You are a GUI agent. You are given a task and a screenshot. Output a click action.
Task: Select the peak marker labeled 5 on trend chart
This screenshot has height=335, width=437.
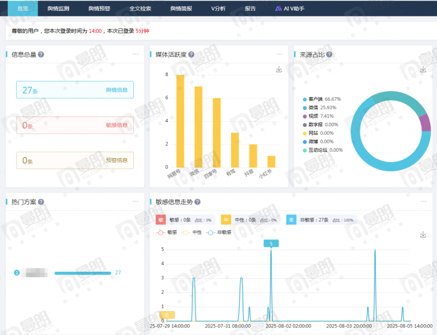(x=271, y=244)
